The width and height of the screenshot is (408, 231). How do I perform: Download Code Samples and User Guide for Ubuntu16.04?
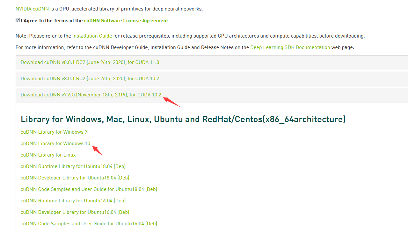click(89, 224)
